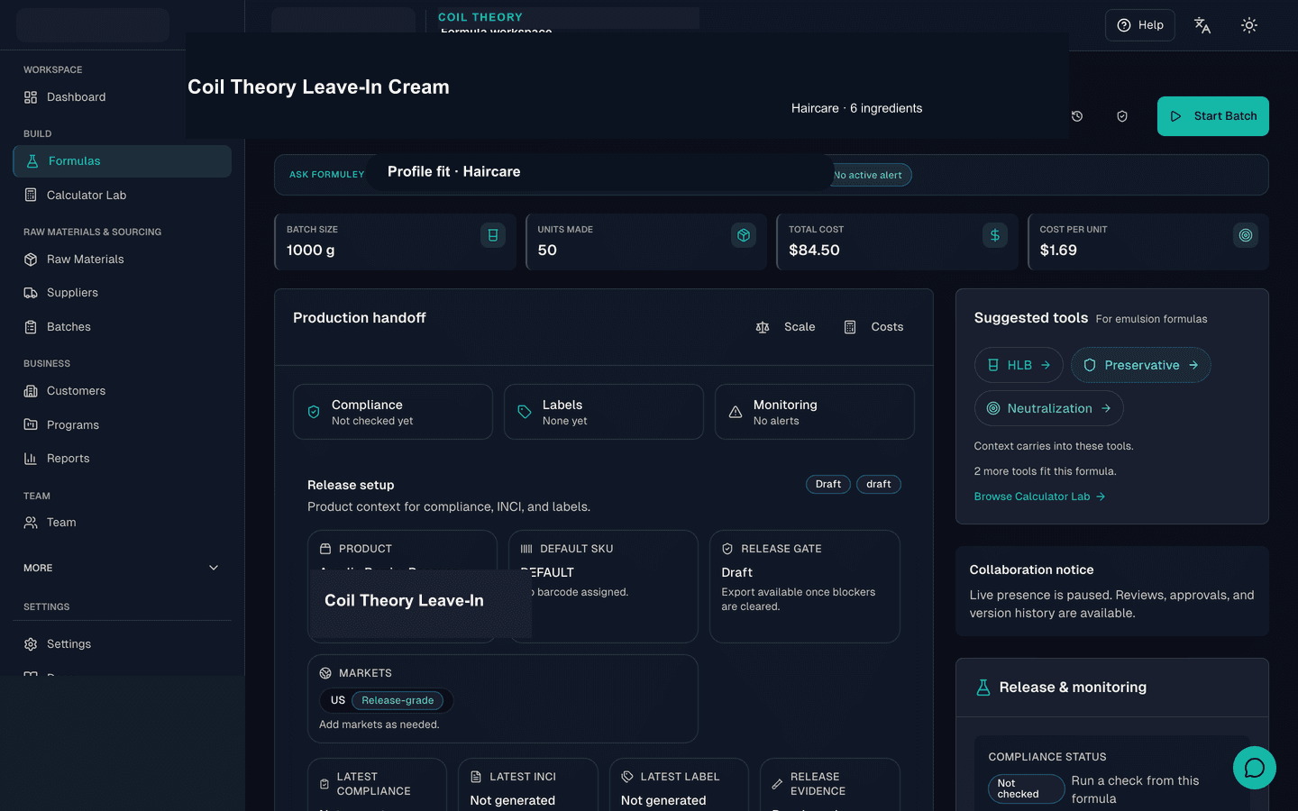Open the Costs tool

pyautogui.click(x=873, y=327)
